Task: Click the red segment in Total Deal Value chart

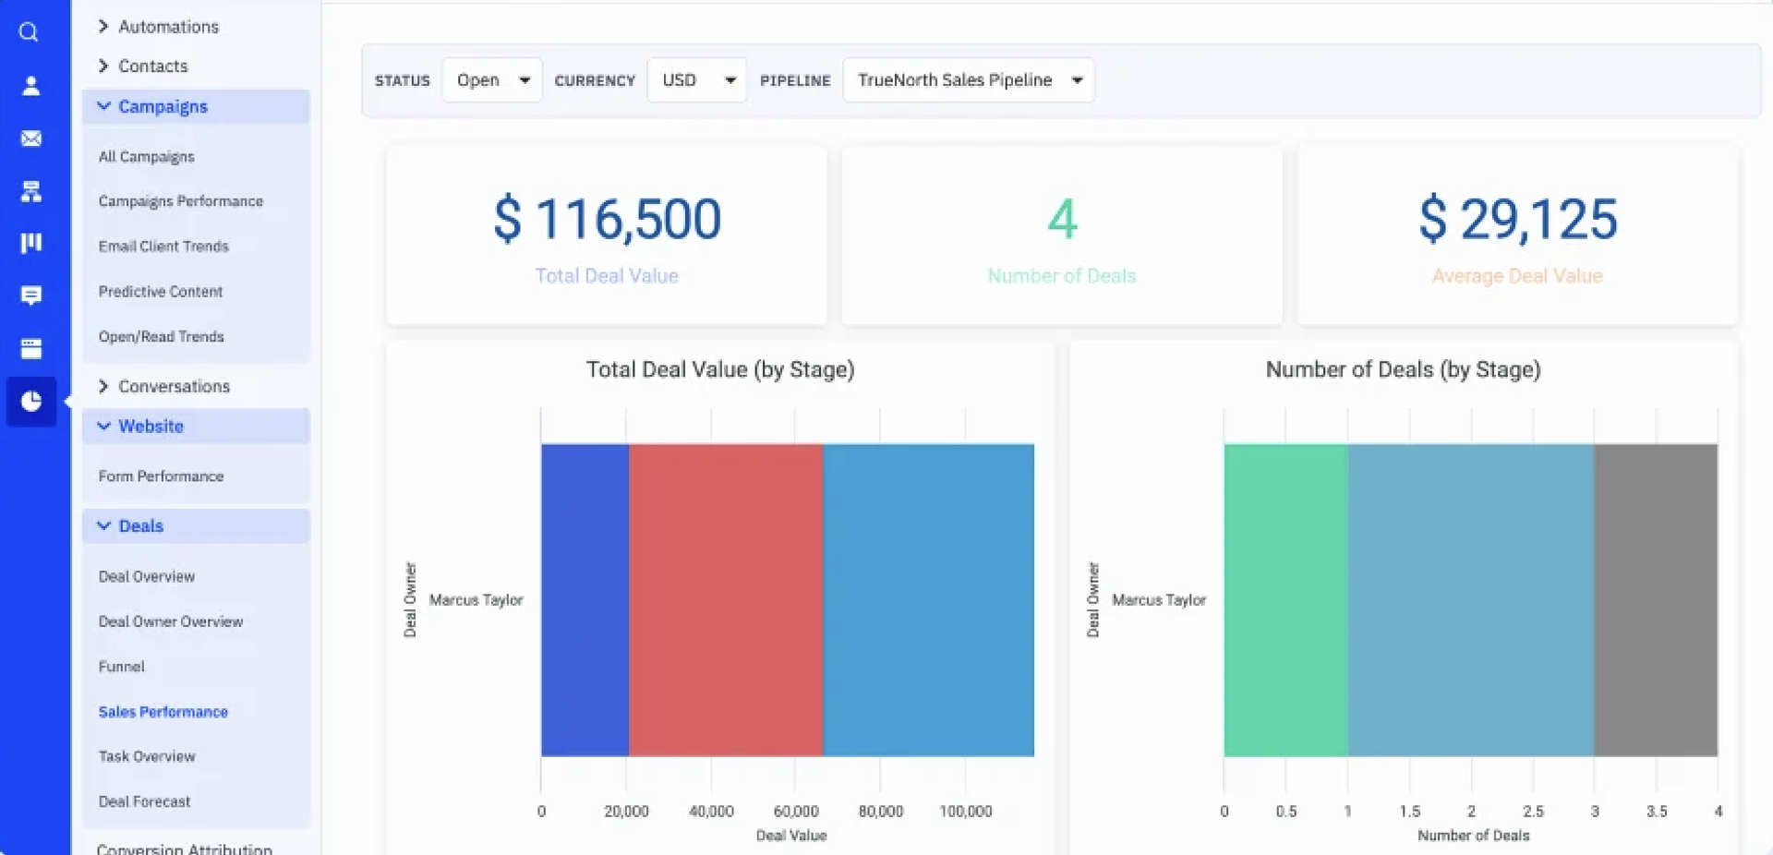Action: pos(726,600)
